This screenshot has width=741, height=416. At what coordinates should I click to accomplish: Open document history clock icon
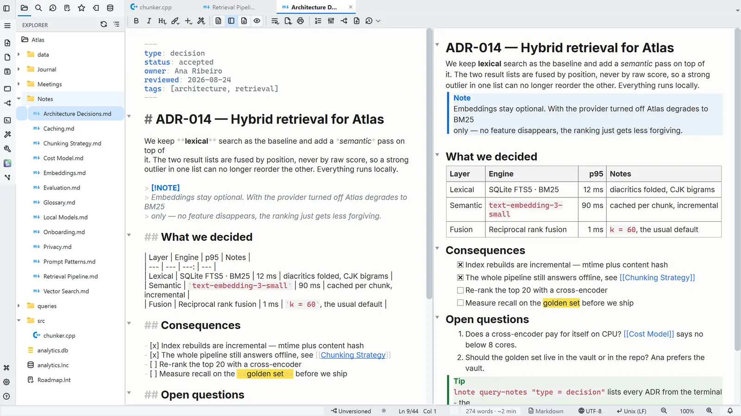(x=369, y=21)
